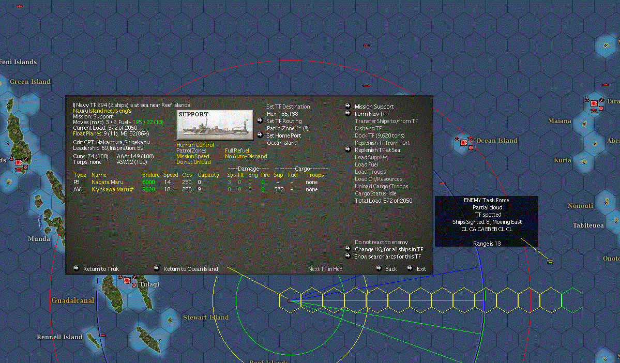Screen dimensions: 620x363
Task: Select the red task force marker at path start
Action: pos(290,301)
